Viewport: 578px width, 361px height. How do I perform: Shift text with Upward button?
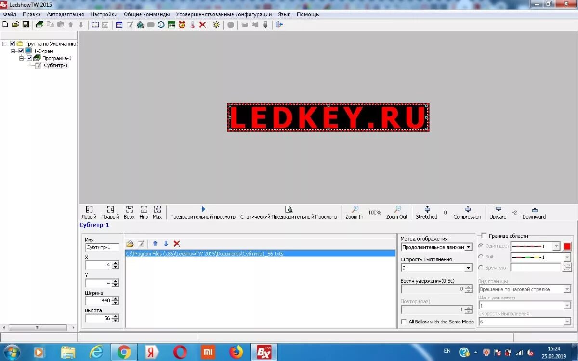498,212
